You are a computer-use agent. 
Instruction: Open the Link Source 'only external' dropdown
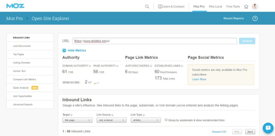(111, 120)
